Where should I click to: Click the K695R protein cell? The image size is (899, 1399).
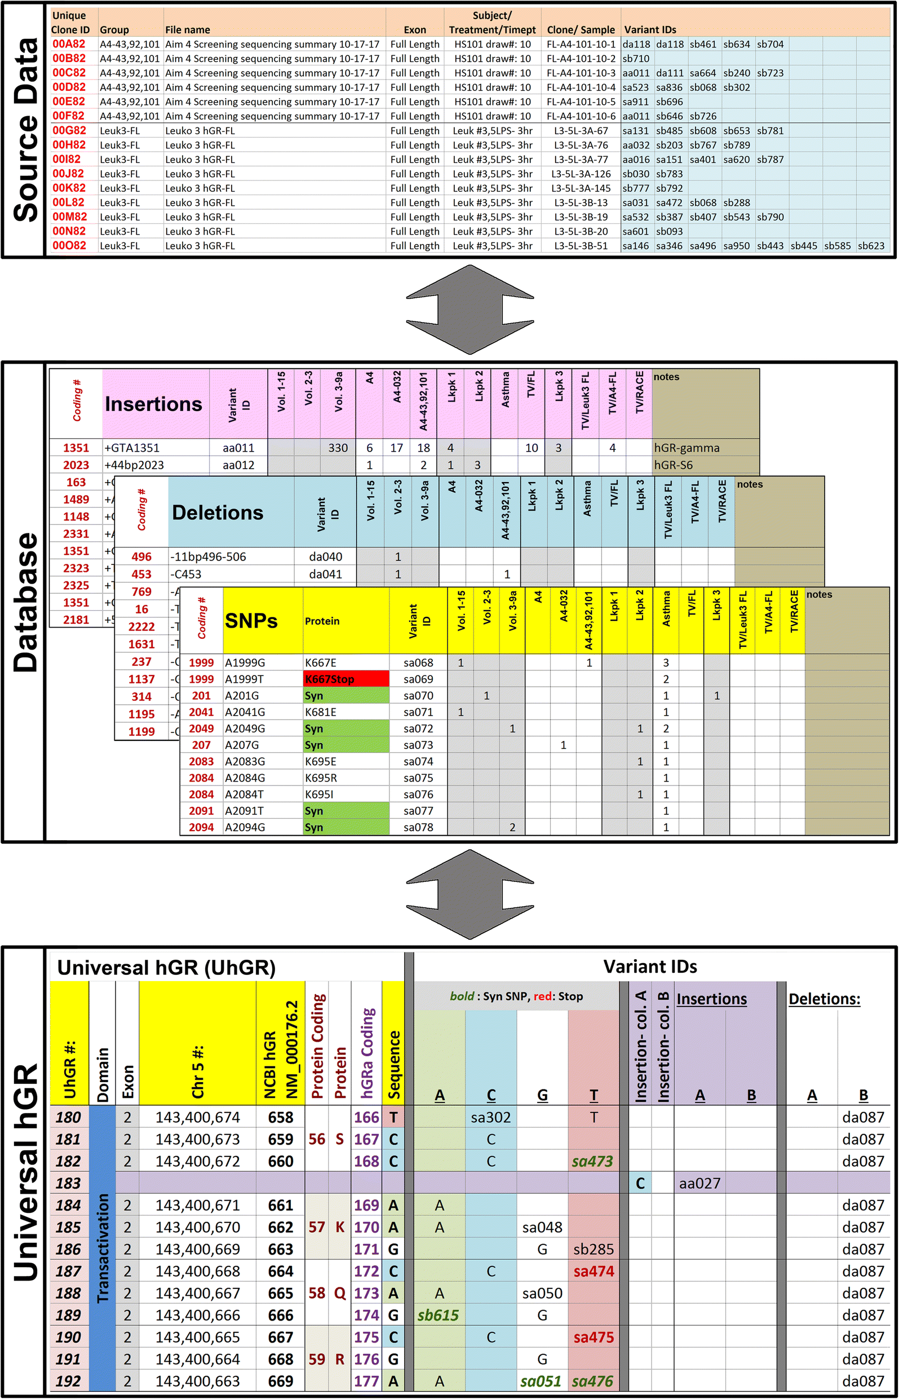346,778
